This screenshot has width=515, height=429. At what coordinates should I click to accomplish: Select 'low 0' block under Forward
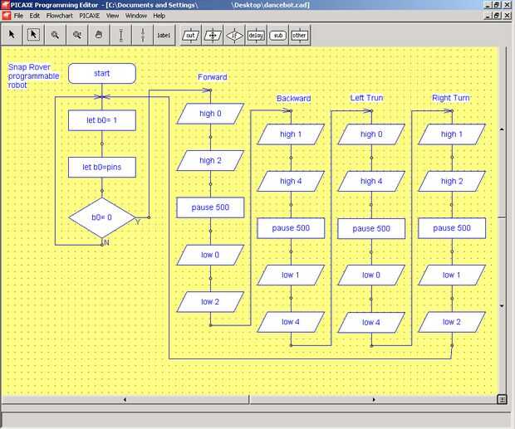[210, 255]
